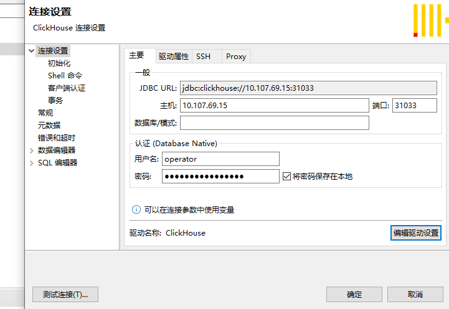Open the 错误和超时 settings page

tap(57, 138)
